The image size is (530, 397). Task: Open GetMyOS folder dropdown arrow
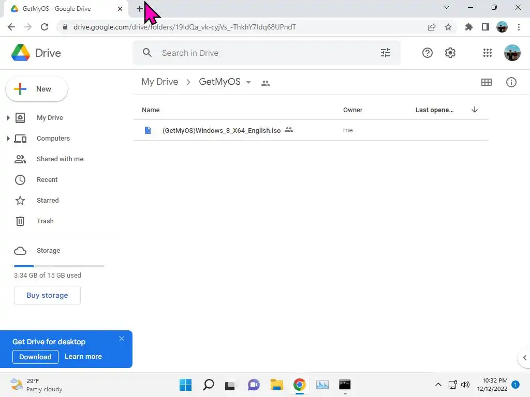pos(248,82)
